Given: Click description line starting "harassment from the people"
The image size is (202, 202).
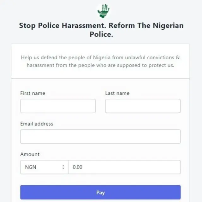Looking at the screenshot, I should (x=100, y=65).
